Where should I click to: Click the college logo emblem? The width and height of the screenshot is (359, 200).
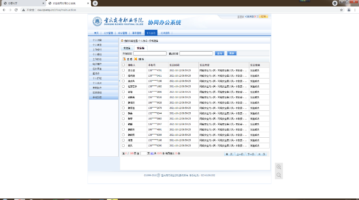(x=97, y=22)
